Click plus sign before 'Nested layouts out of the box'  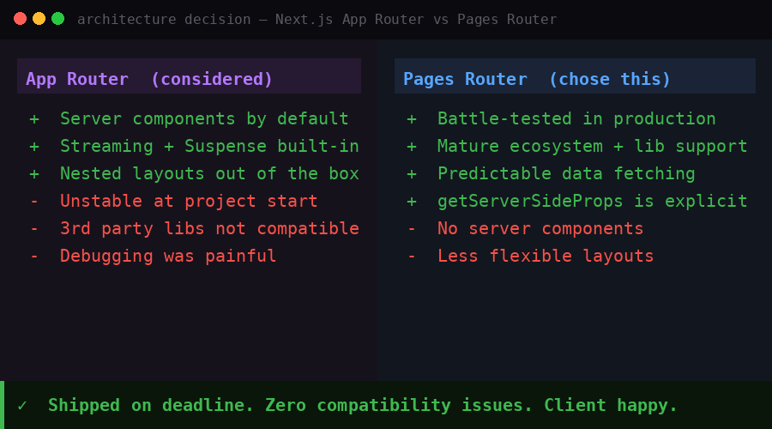point(34,174)
